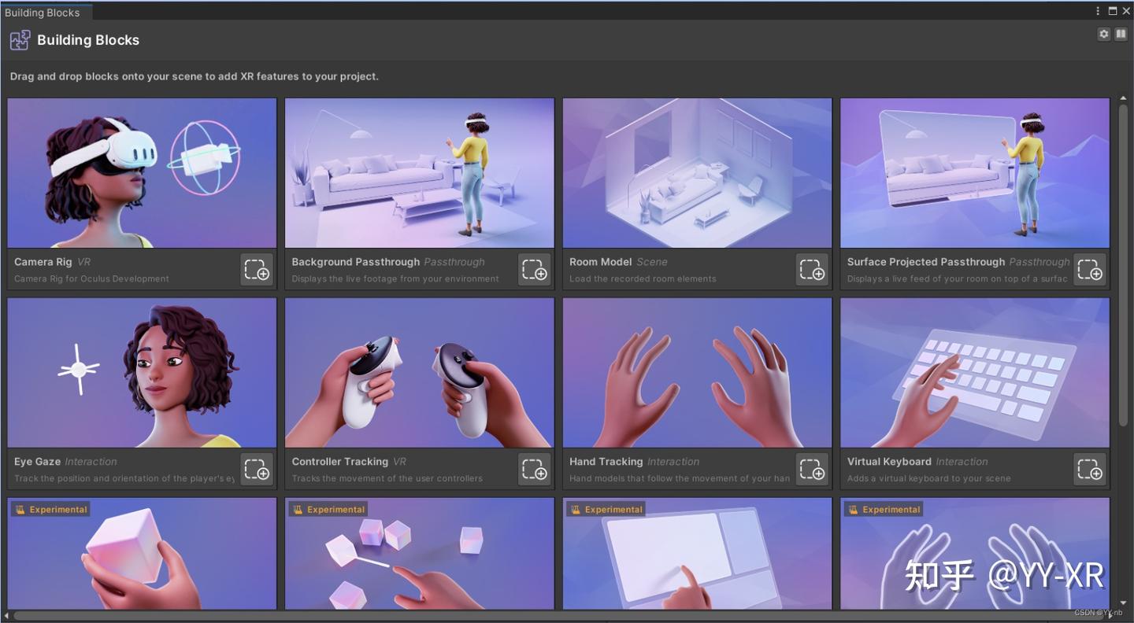This screenshot has height=623, width=1134.
Task: Select the Room Model thumbnail image
Action: (697, 173)
